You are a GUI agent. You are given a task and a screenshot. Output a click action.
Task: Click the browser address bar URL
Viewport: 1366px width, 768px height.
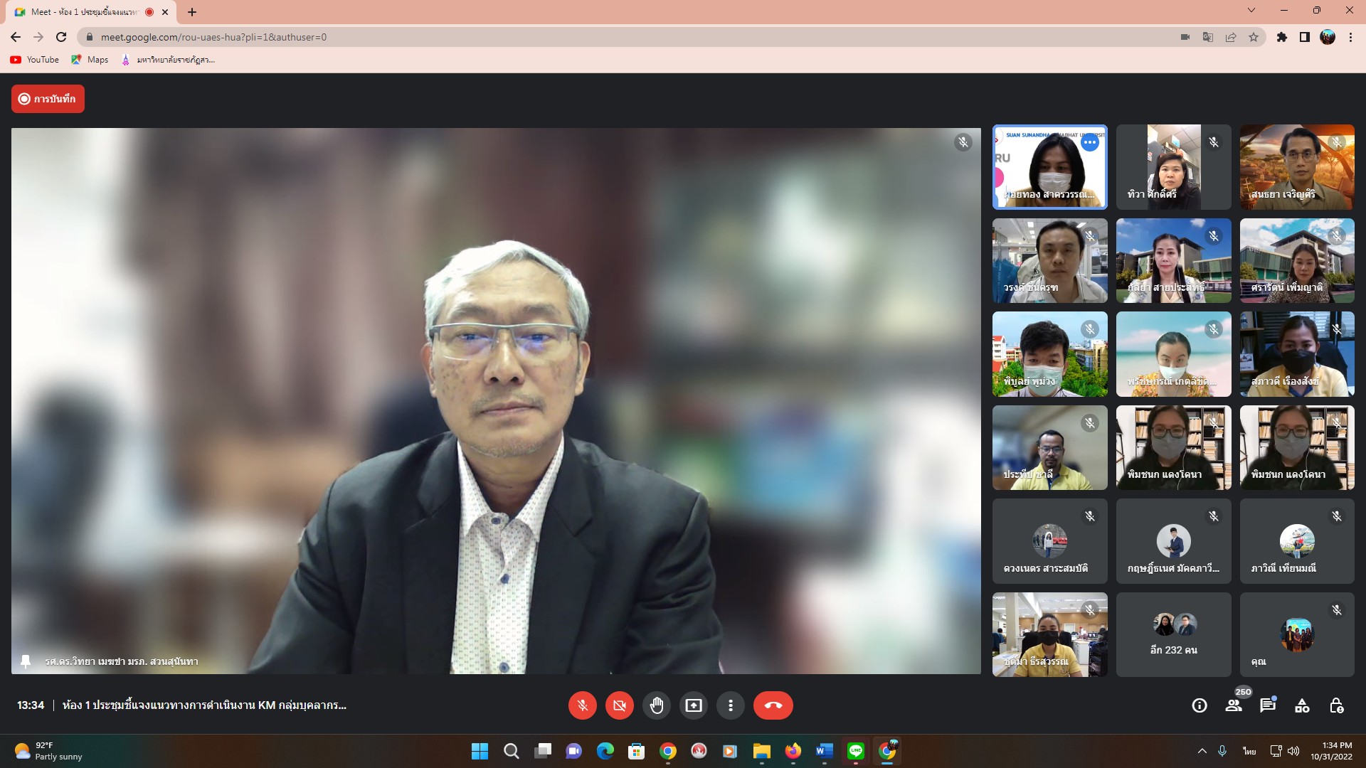(213, 37)
